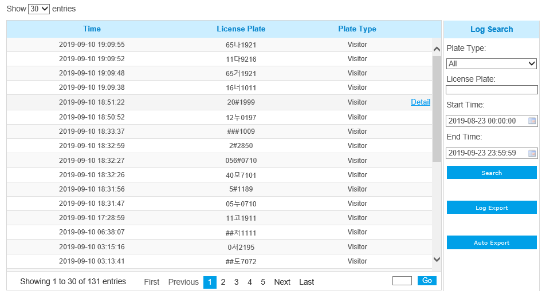The image size is (546, 291).
Task: Select current page 1 in pagination
Action: [210, 282]
